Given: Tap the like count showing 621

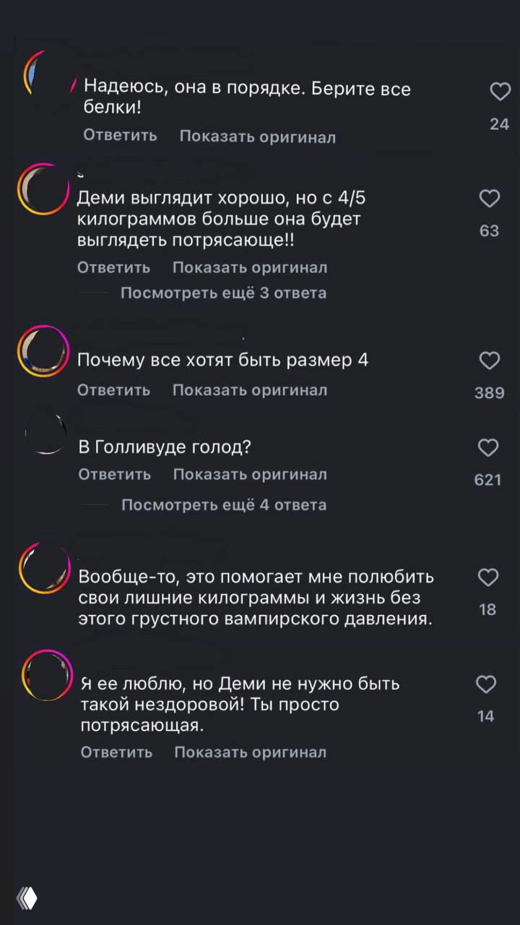Looking at the screenshot, I should (489, 480).
